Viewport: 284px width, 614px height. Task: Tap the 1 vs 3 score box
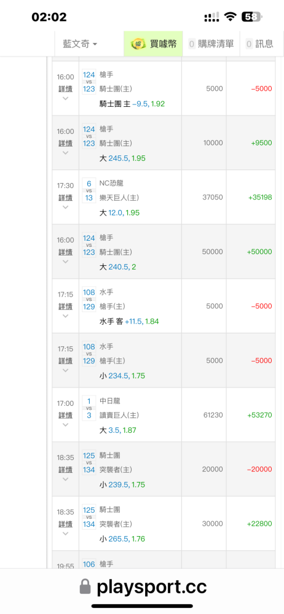tap(89, 408)
